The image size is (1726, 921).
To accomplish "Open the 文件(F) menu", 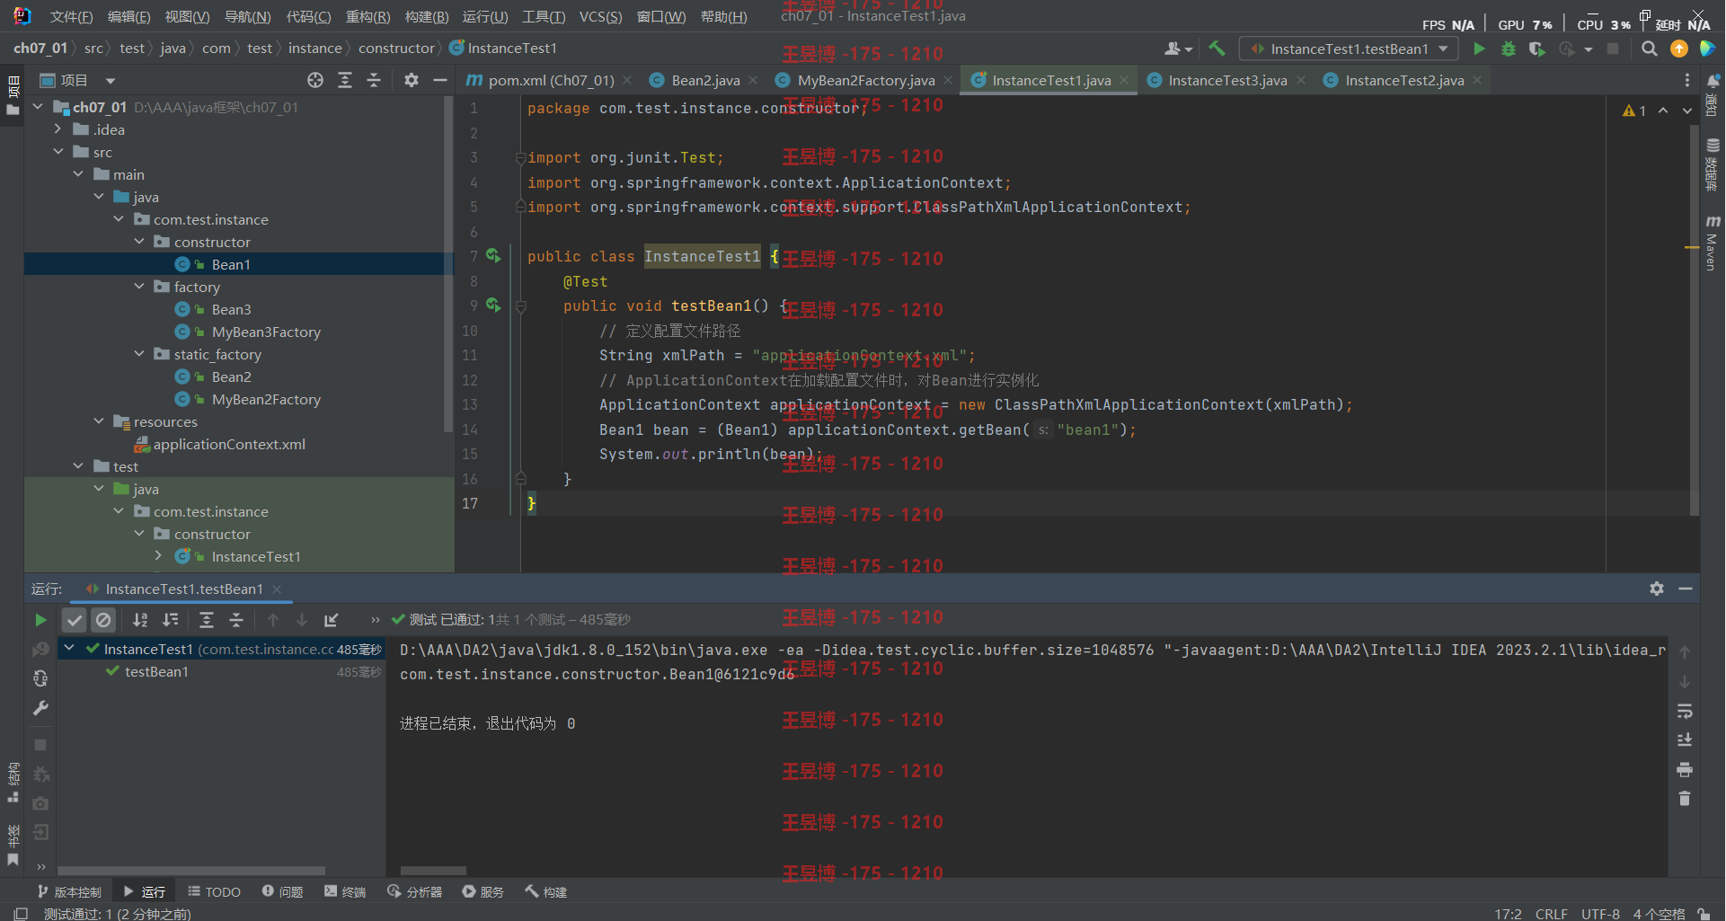I will pos(71,17).
